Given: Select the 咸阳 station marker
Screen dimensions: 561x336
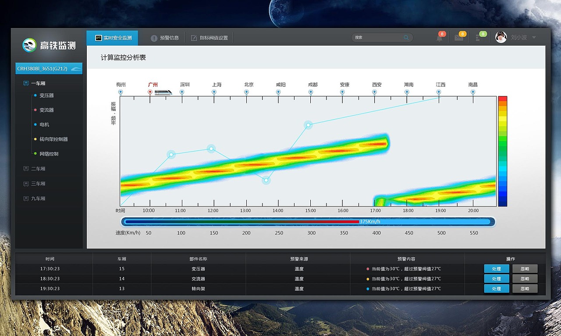Looking at the screenshot, I should (278, 92).
